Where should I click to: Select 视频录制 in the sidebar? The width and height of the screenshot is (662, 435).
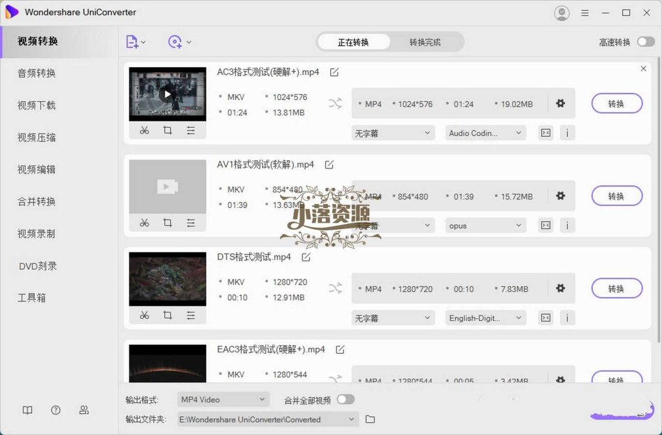[37, 234]
